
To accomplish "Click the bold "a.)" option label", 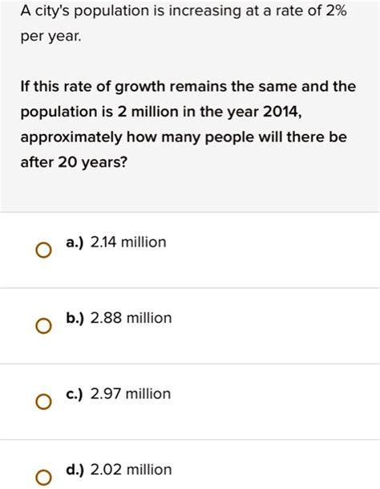I will point(75,242).
